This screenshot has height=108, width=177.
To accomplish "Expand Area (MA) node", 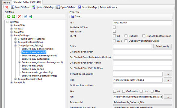I will [x=11, y=32].
